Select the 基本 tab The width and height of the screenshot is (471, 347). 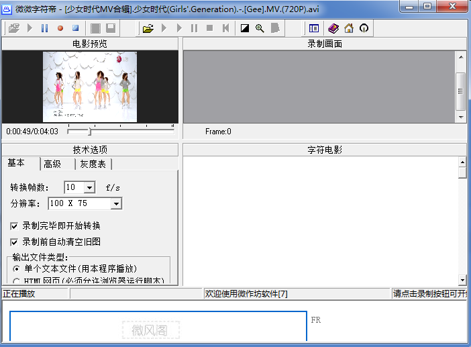click(x=16, y=164)
